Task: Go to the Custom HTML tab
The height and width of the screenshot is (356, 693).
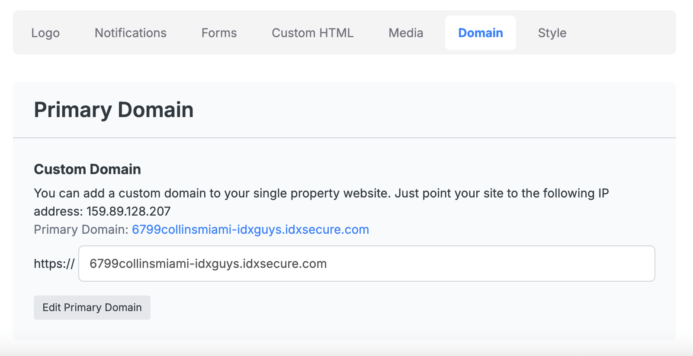Action: click(312, 33)
